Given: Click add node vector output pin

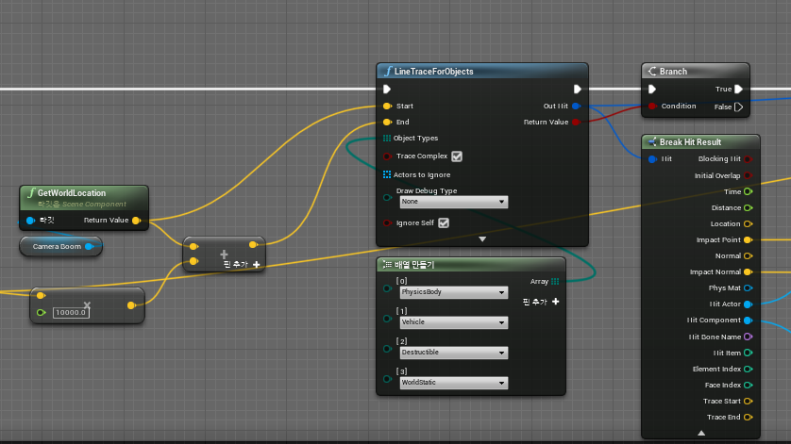Looking at the screenshot, I should click(x=253, y=244).
